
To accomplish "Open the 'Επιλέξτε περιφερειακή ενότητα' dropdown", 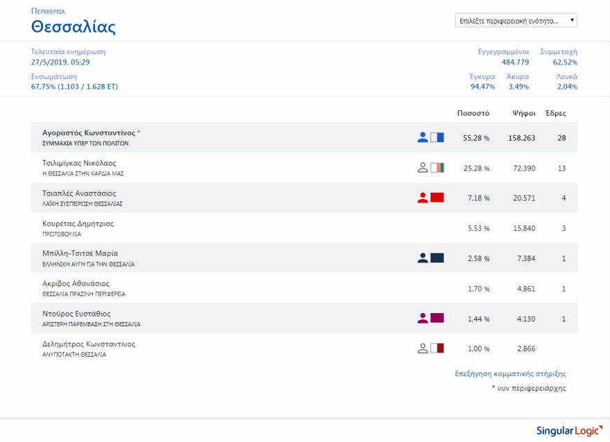I will click(x=516, y=21).
